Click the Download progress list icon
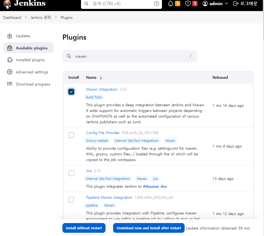The width and height of the screenshot is (264, 236). (x=10, y=84)
